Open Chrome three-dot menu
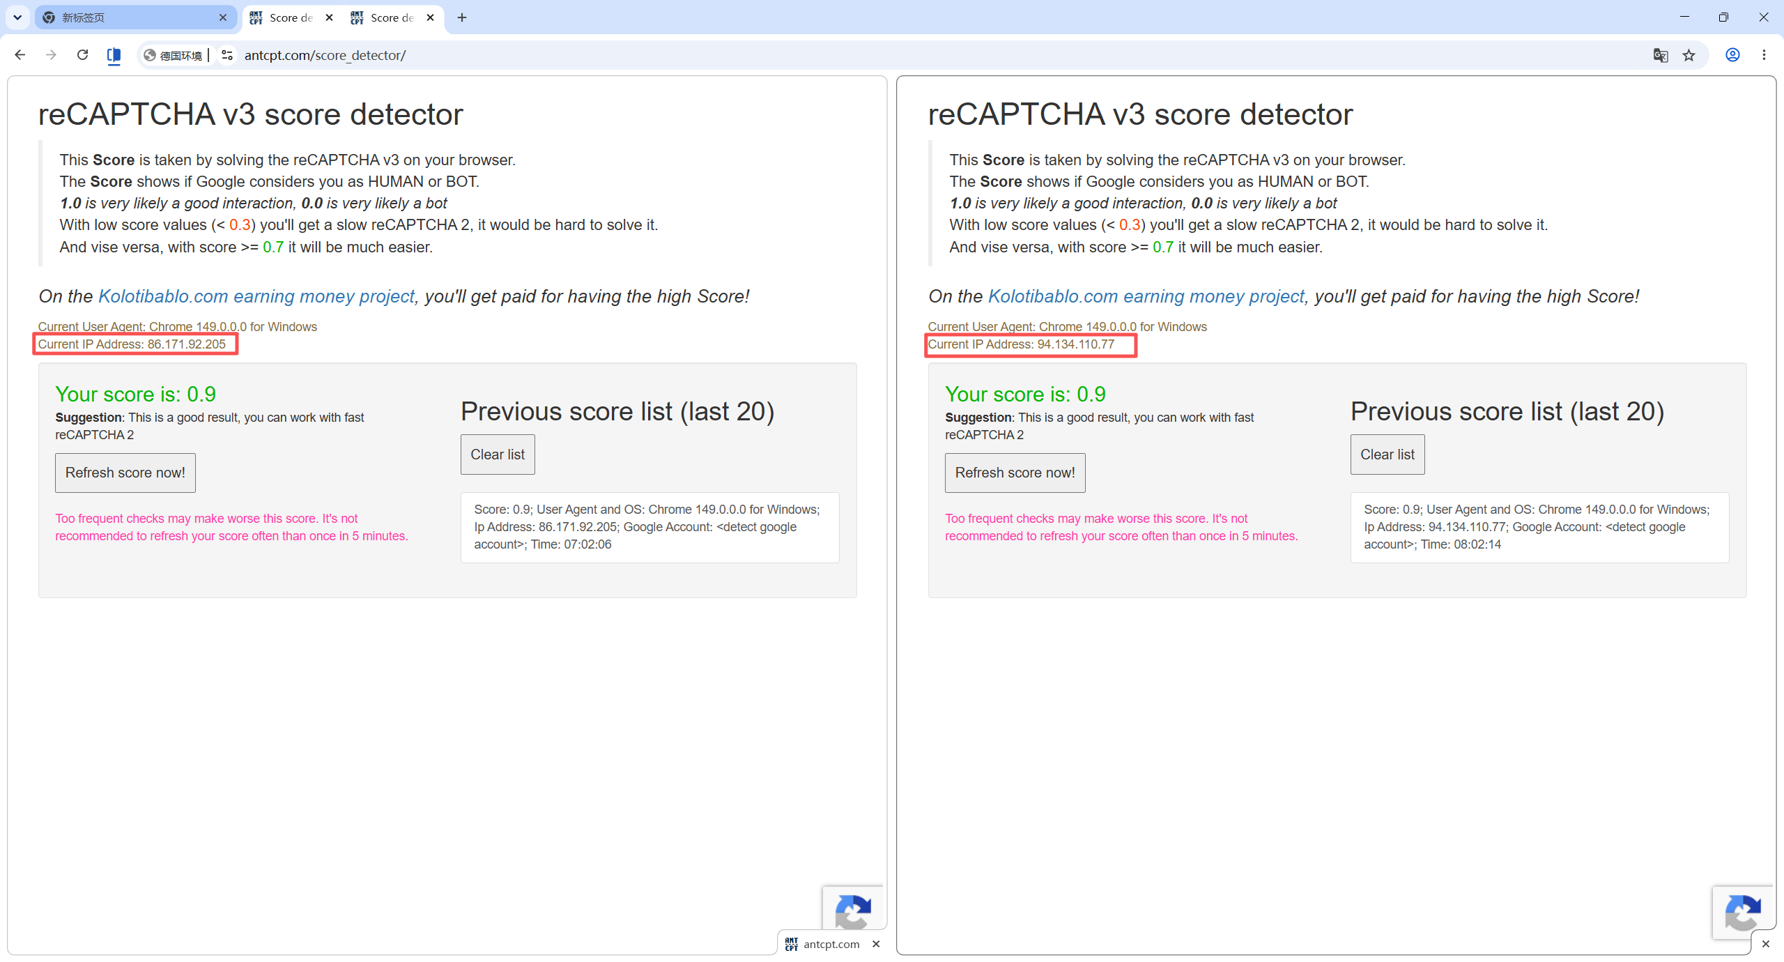Image resolution: width=1784 pixels, height=962 pixels. [1764, 55]
